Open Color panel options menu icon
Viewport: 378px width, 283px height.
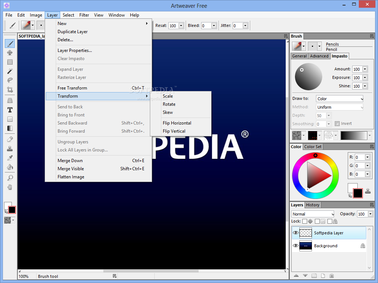372,147
